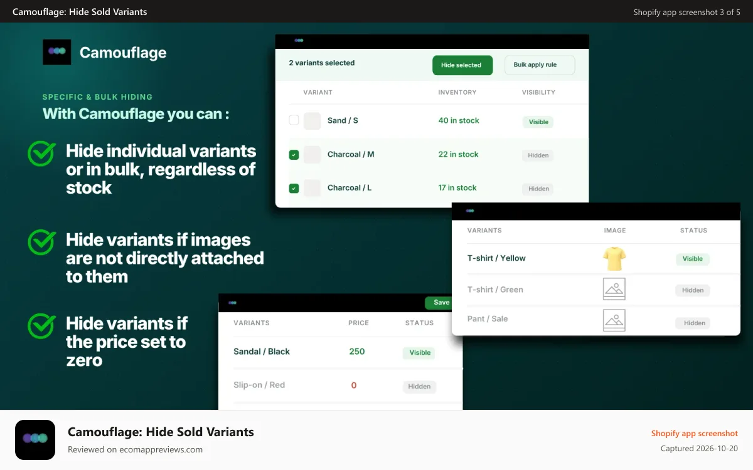Click the placeholder image icon for T-shirt / Green
The image size is (753, 470).
[614, 289]
